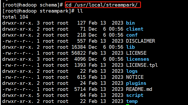
Task: Click the size value 4096 in the licenses row
Action: coord(80,59)
